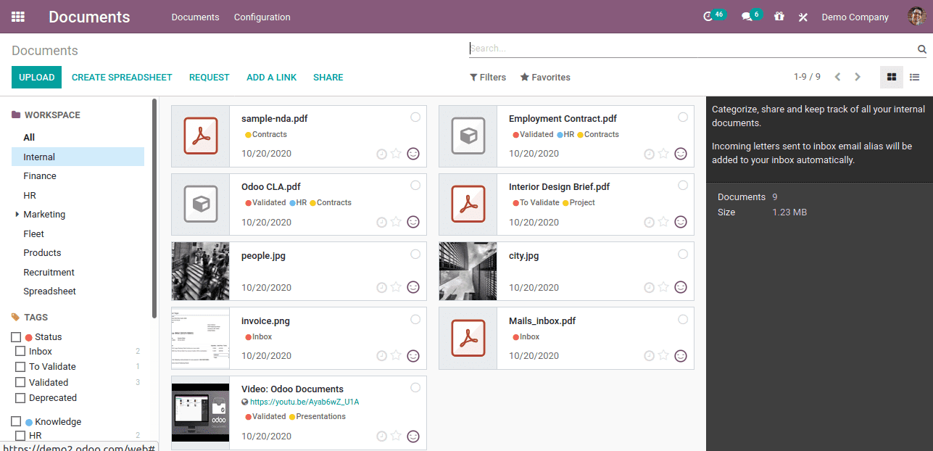Image resolution: width=933 pixels, height=451 pixels.
Task: Click the Documents app title
Action: 89,17
